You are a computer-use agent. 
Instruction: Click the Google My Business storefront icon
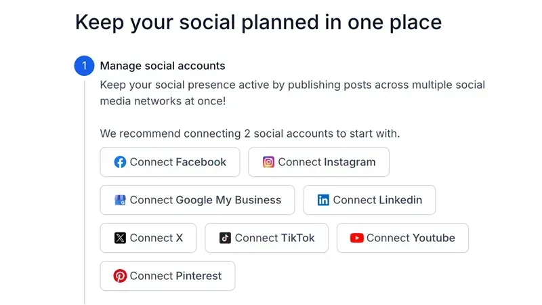(120, 200)
